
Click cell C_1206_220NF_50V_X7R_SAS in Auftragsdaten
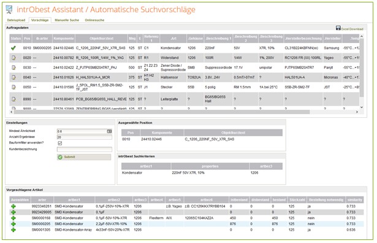pos(101,48)
